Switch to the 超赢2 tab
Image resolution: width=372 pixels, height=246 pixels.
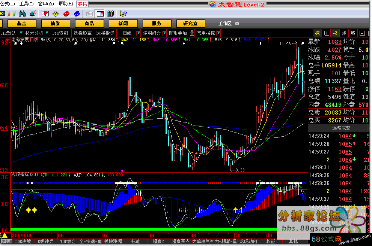158,242
